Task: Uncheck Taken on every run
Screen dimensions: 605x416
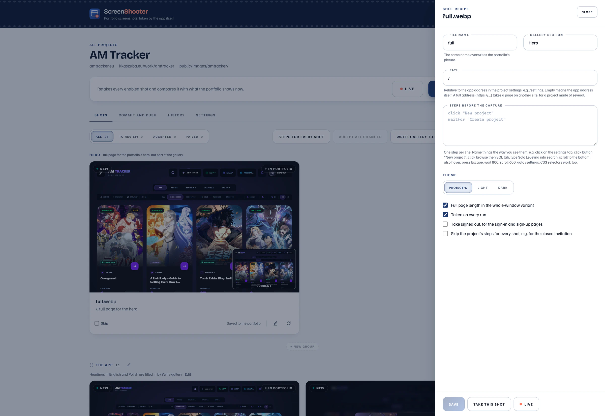Action: (x=445, y=215)
